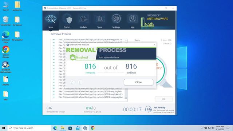
Task: Open Edge from the taskbar
Action: (55, 128)
